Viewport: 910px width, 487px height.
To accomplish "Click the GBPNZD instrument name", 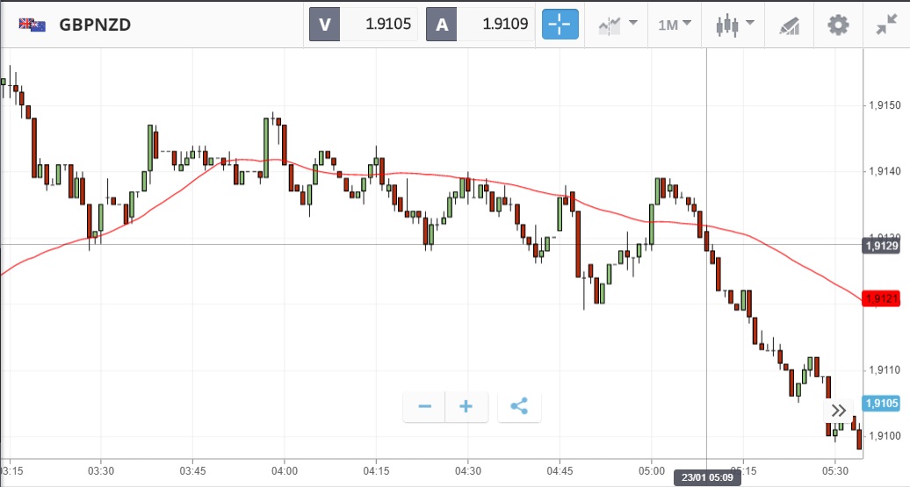I will 95,25.
